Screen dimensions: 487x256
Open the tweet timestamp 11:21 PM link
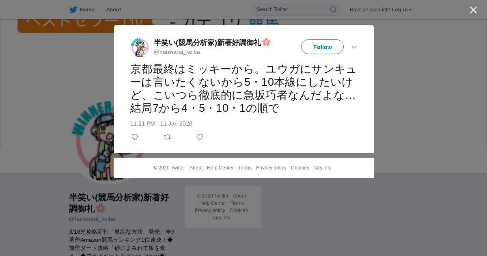[x=161, y=124]
